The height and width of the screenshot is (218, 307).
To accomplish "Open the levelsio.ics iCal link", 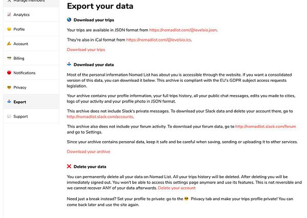I will (159, 40).
